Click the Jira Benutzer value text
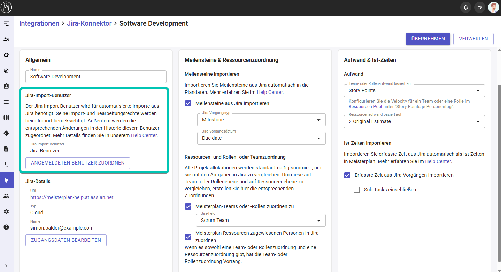The height and width of the screenshot is (272, 501). pos(45,151)
